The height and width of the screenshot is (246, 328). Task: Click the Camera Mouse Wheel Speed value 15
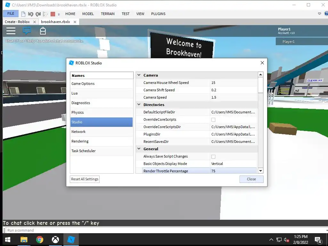click(234, 83)
